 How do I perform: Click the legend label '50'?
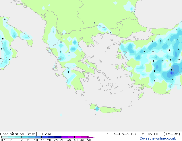pos(89,140)
